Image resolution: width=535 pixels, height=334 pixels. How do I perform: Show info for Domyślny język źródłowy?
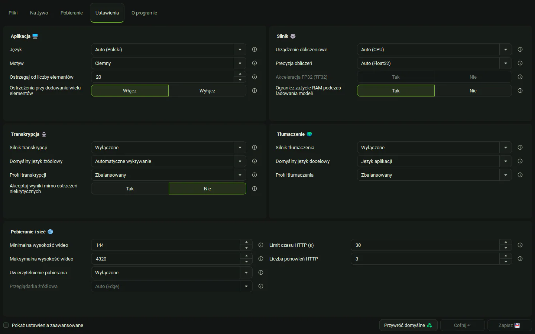click(x=254, y=161)
